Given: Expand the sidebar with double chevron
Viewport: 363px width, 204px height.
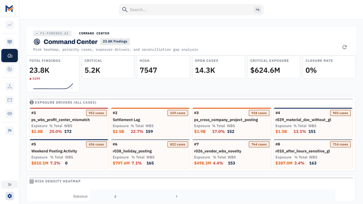Looking at the screenshot, I should coord(9,184).
